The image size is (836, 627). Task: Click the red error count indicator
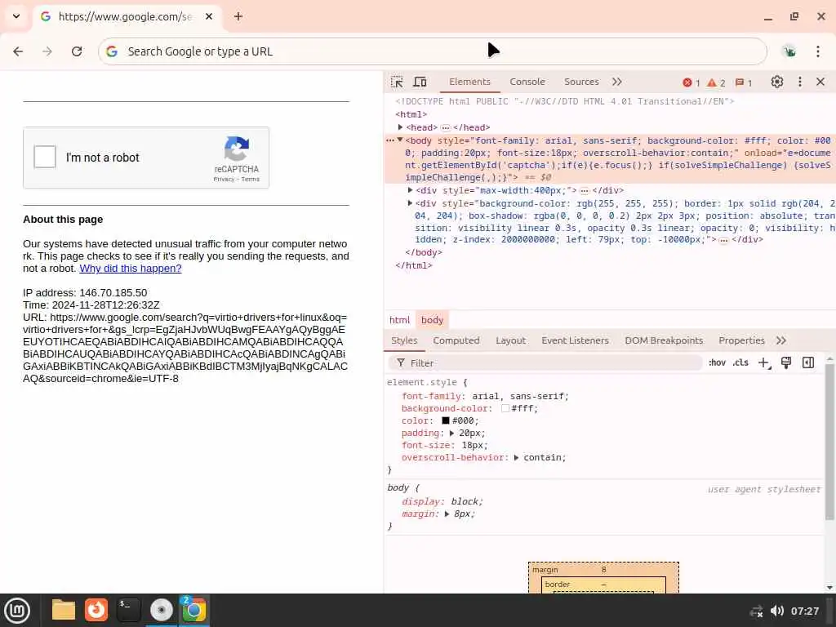[x=691, y=82]
